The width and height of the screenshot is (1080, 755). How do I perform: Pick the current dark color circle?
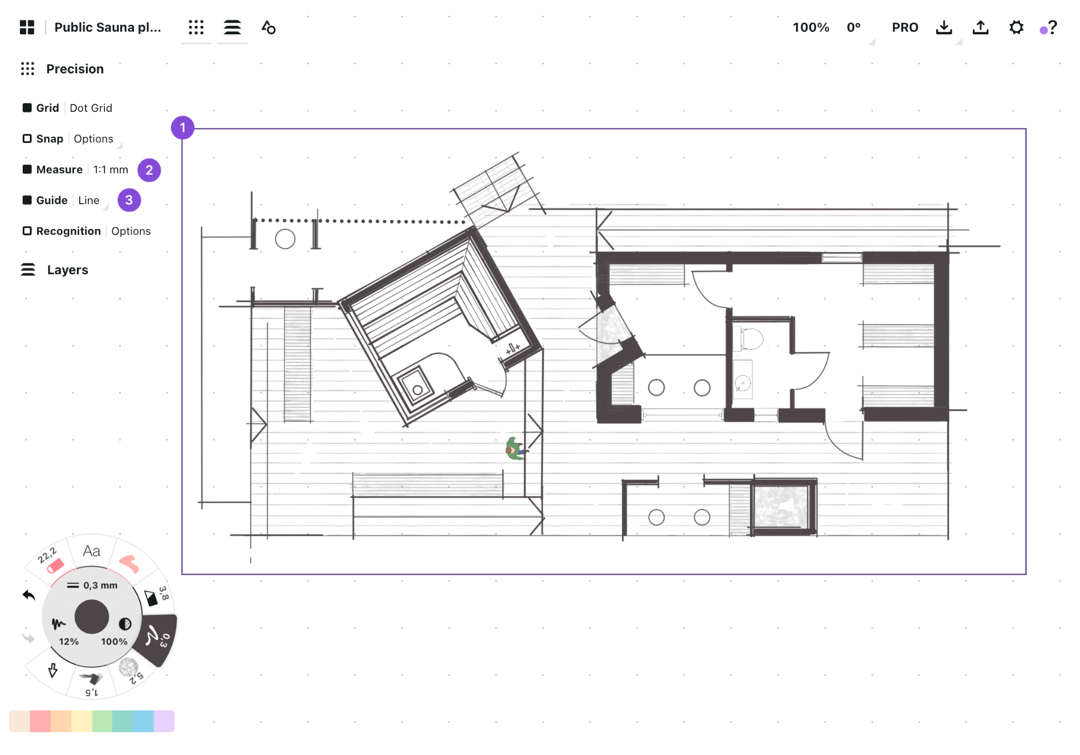point(92,616)
